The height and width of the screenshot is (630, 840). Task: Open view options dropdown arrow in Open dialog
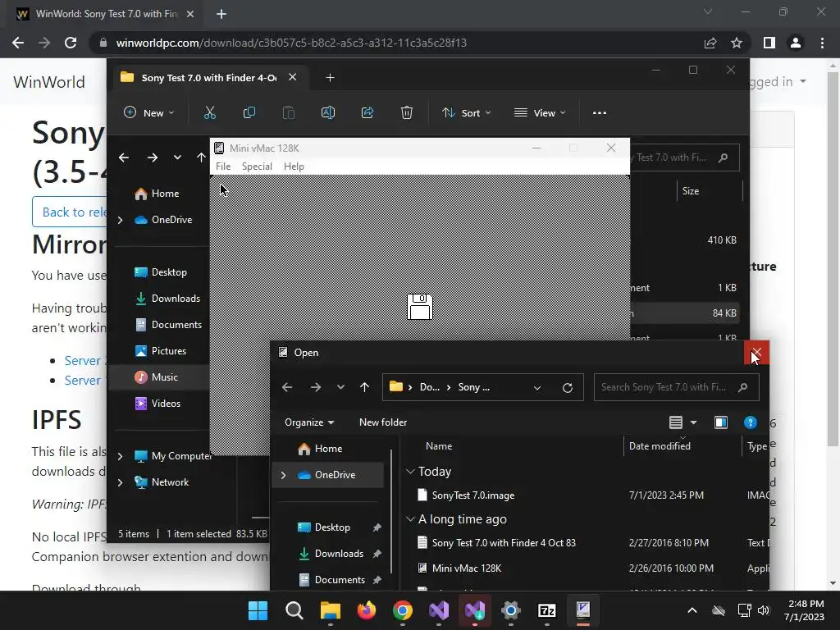click(694, 422)
